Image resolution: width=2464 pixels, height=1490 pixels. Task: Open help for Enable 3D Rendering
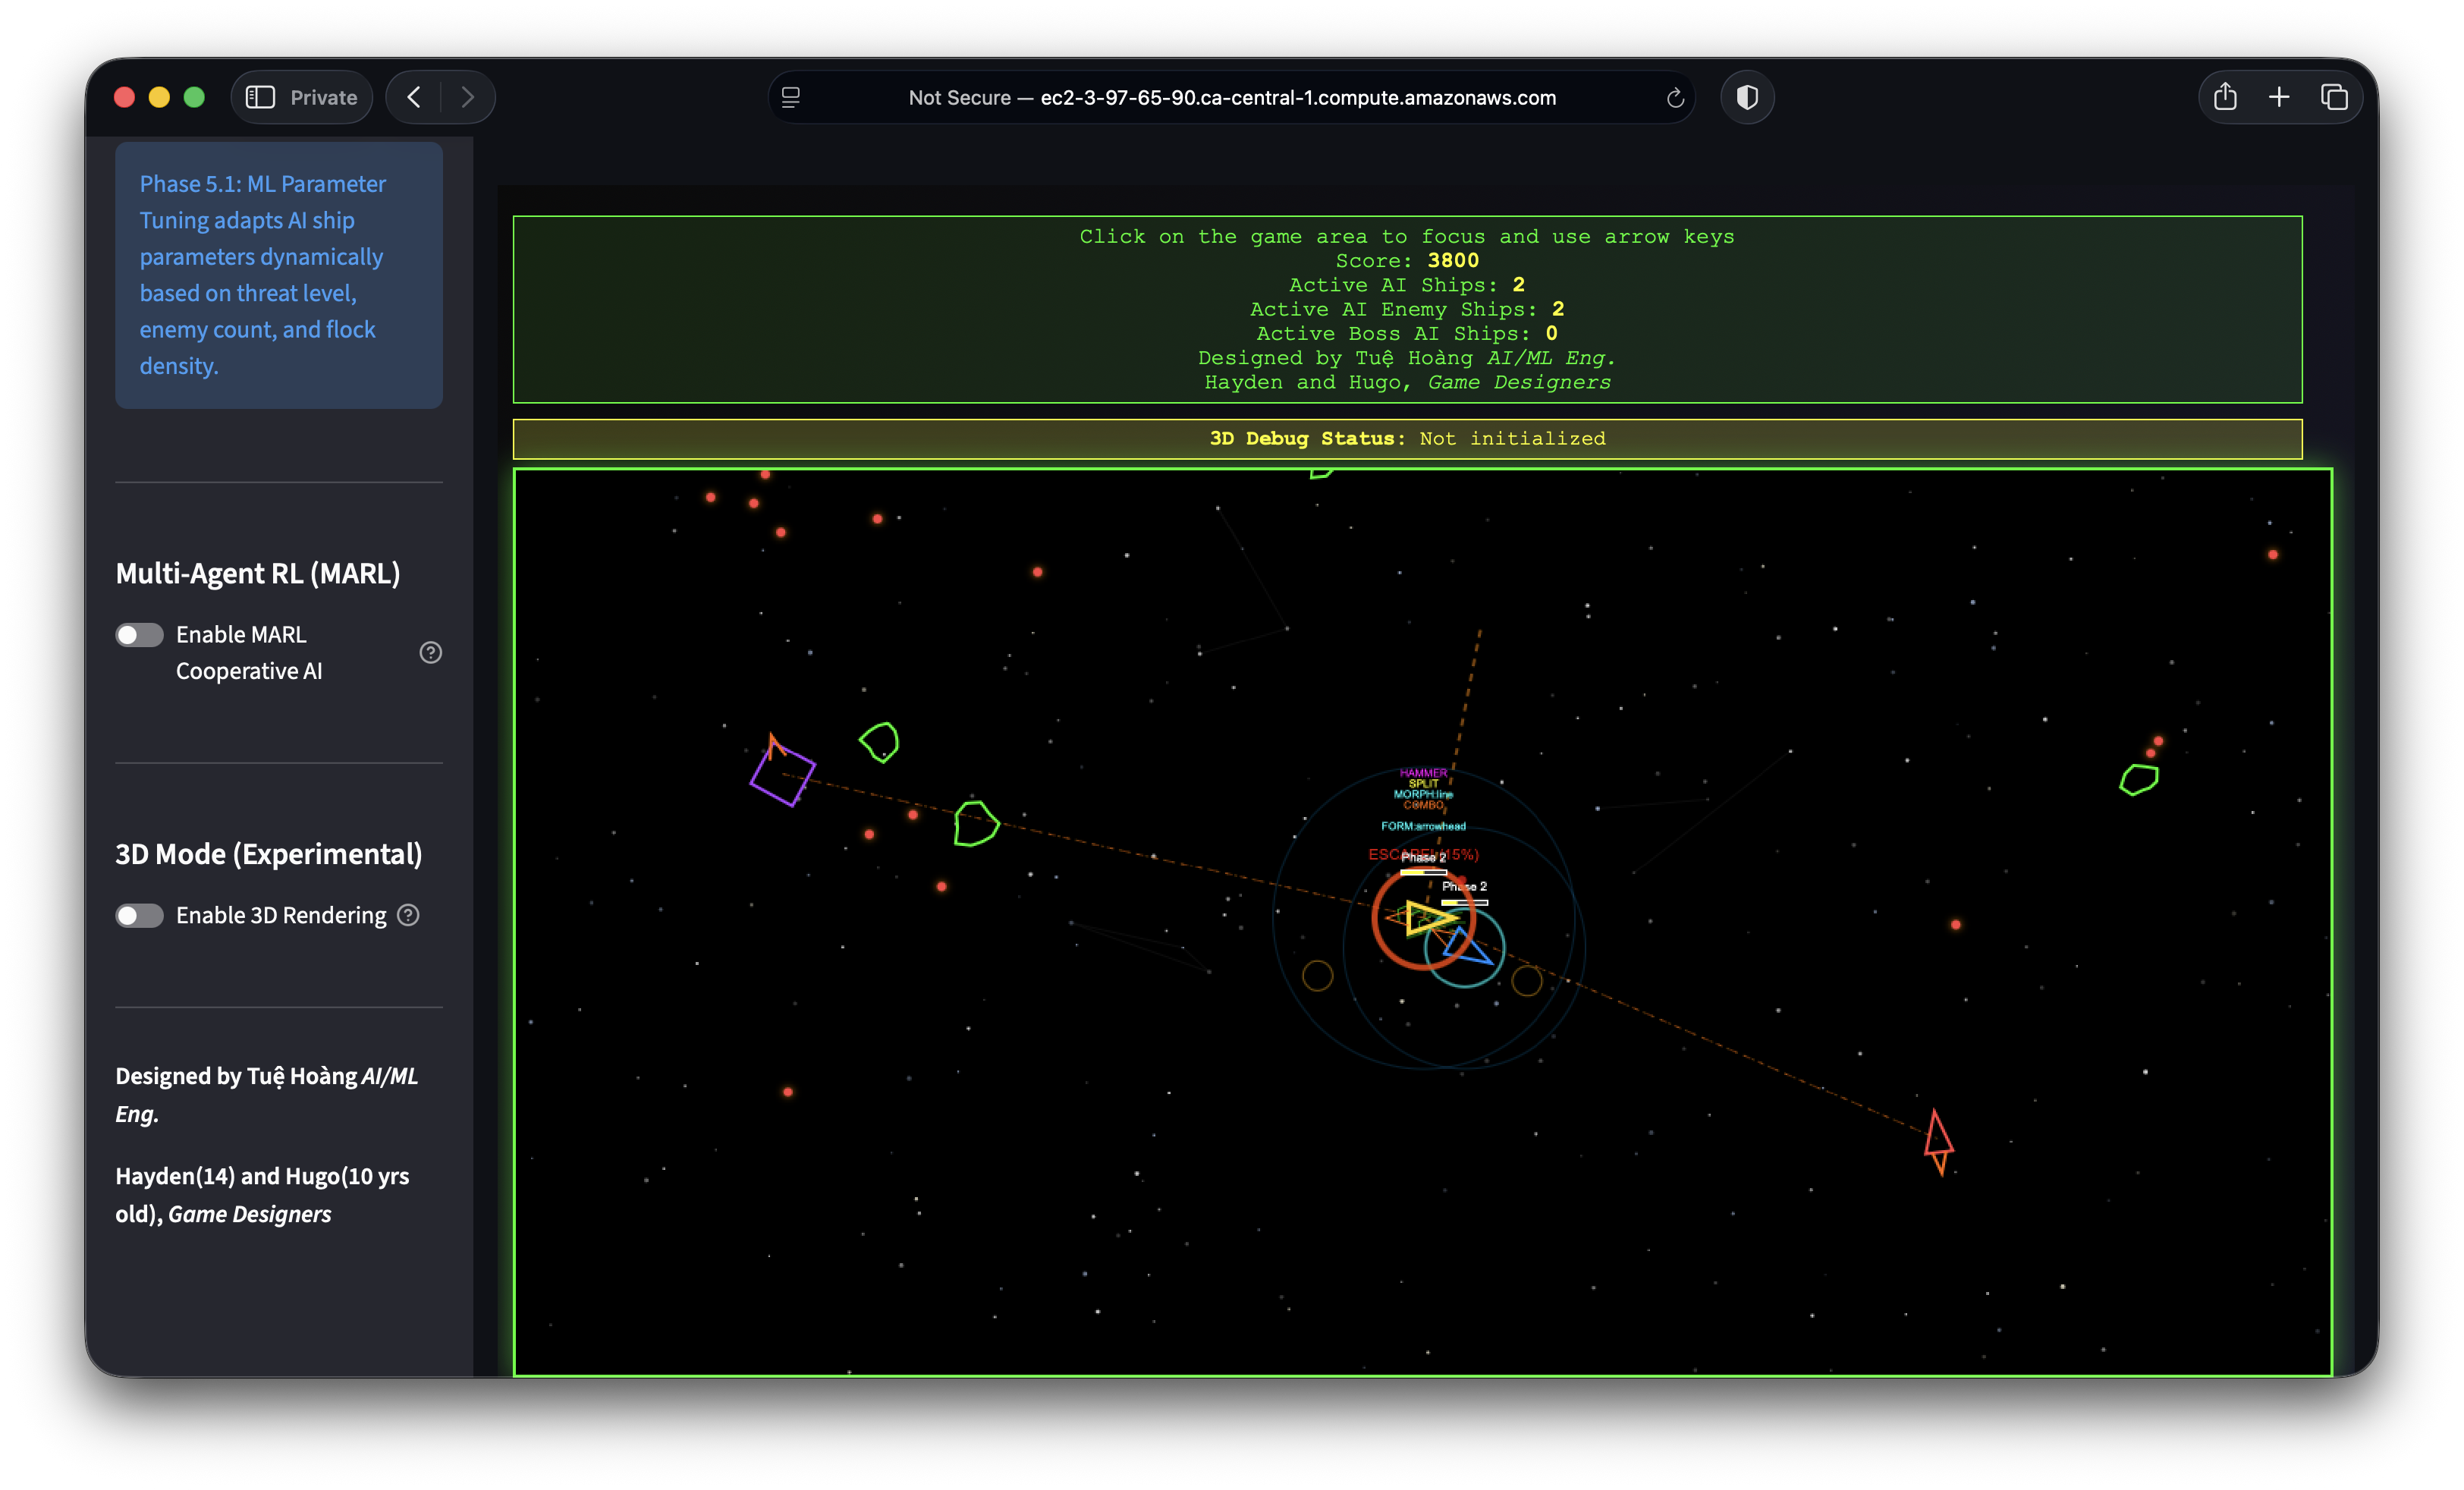(407, 915)
